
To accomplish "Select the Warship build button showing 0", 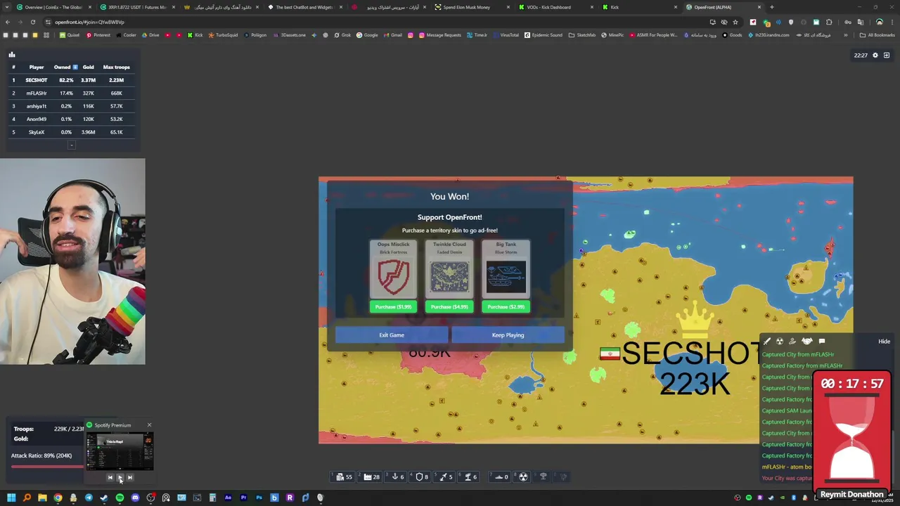I will point(501,476).
